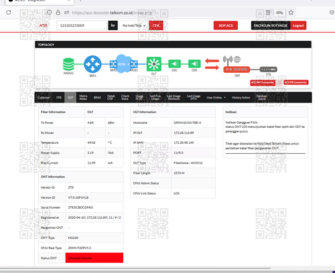This screenshot has height=273, width=335.
Task: Select the OLT tab
Action: (70, 98)
